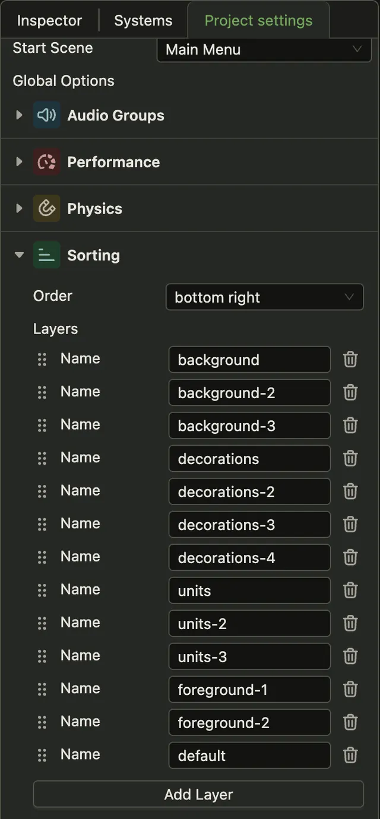Click the Layers label text
Viewport: 380px width, 819px height.
[55, 329]
